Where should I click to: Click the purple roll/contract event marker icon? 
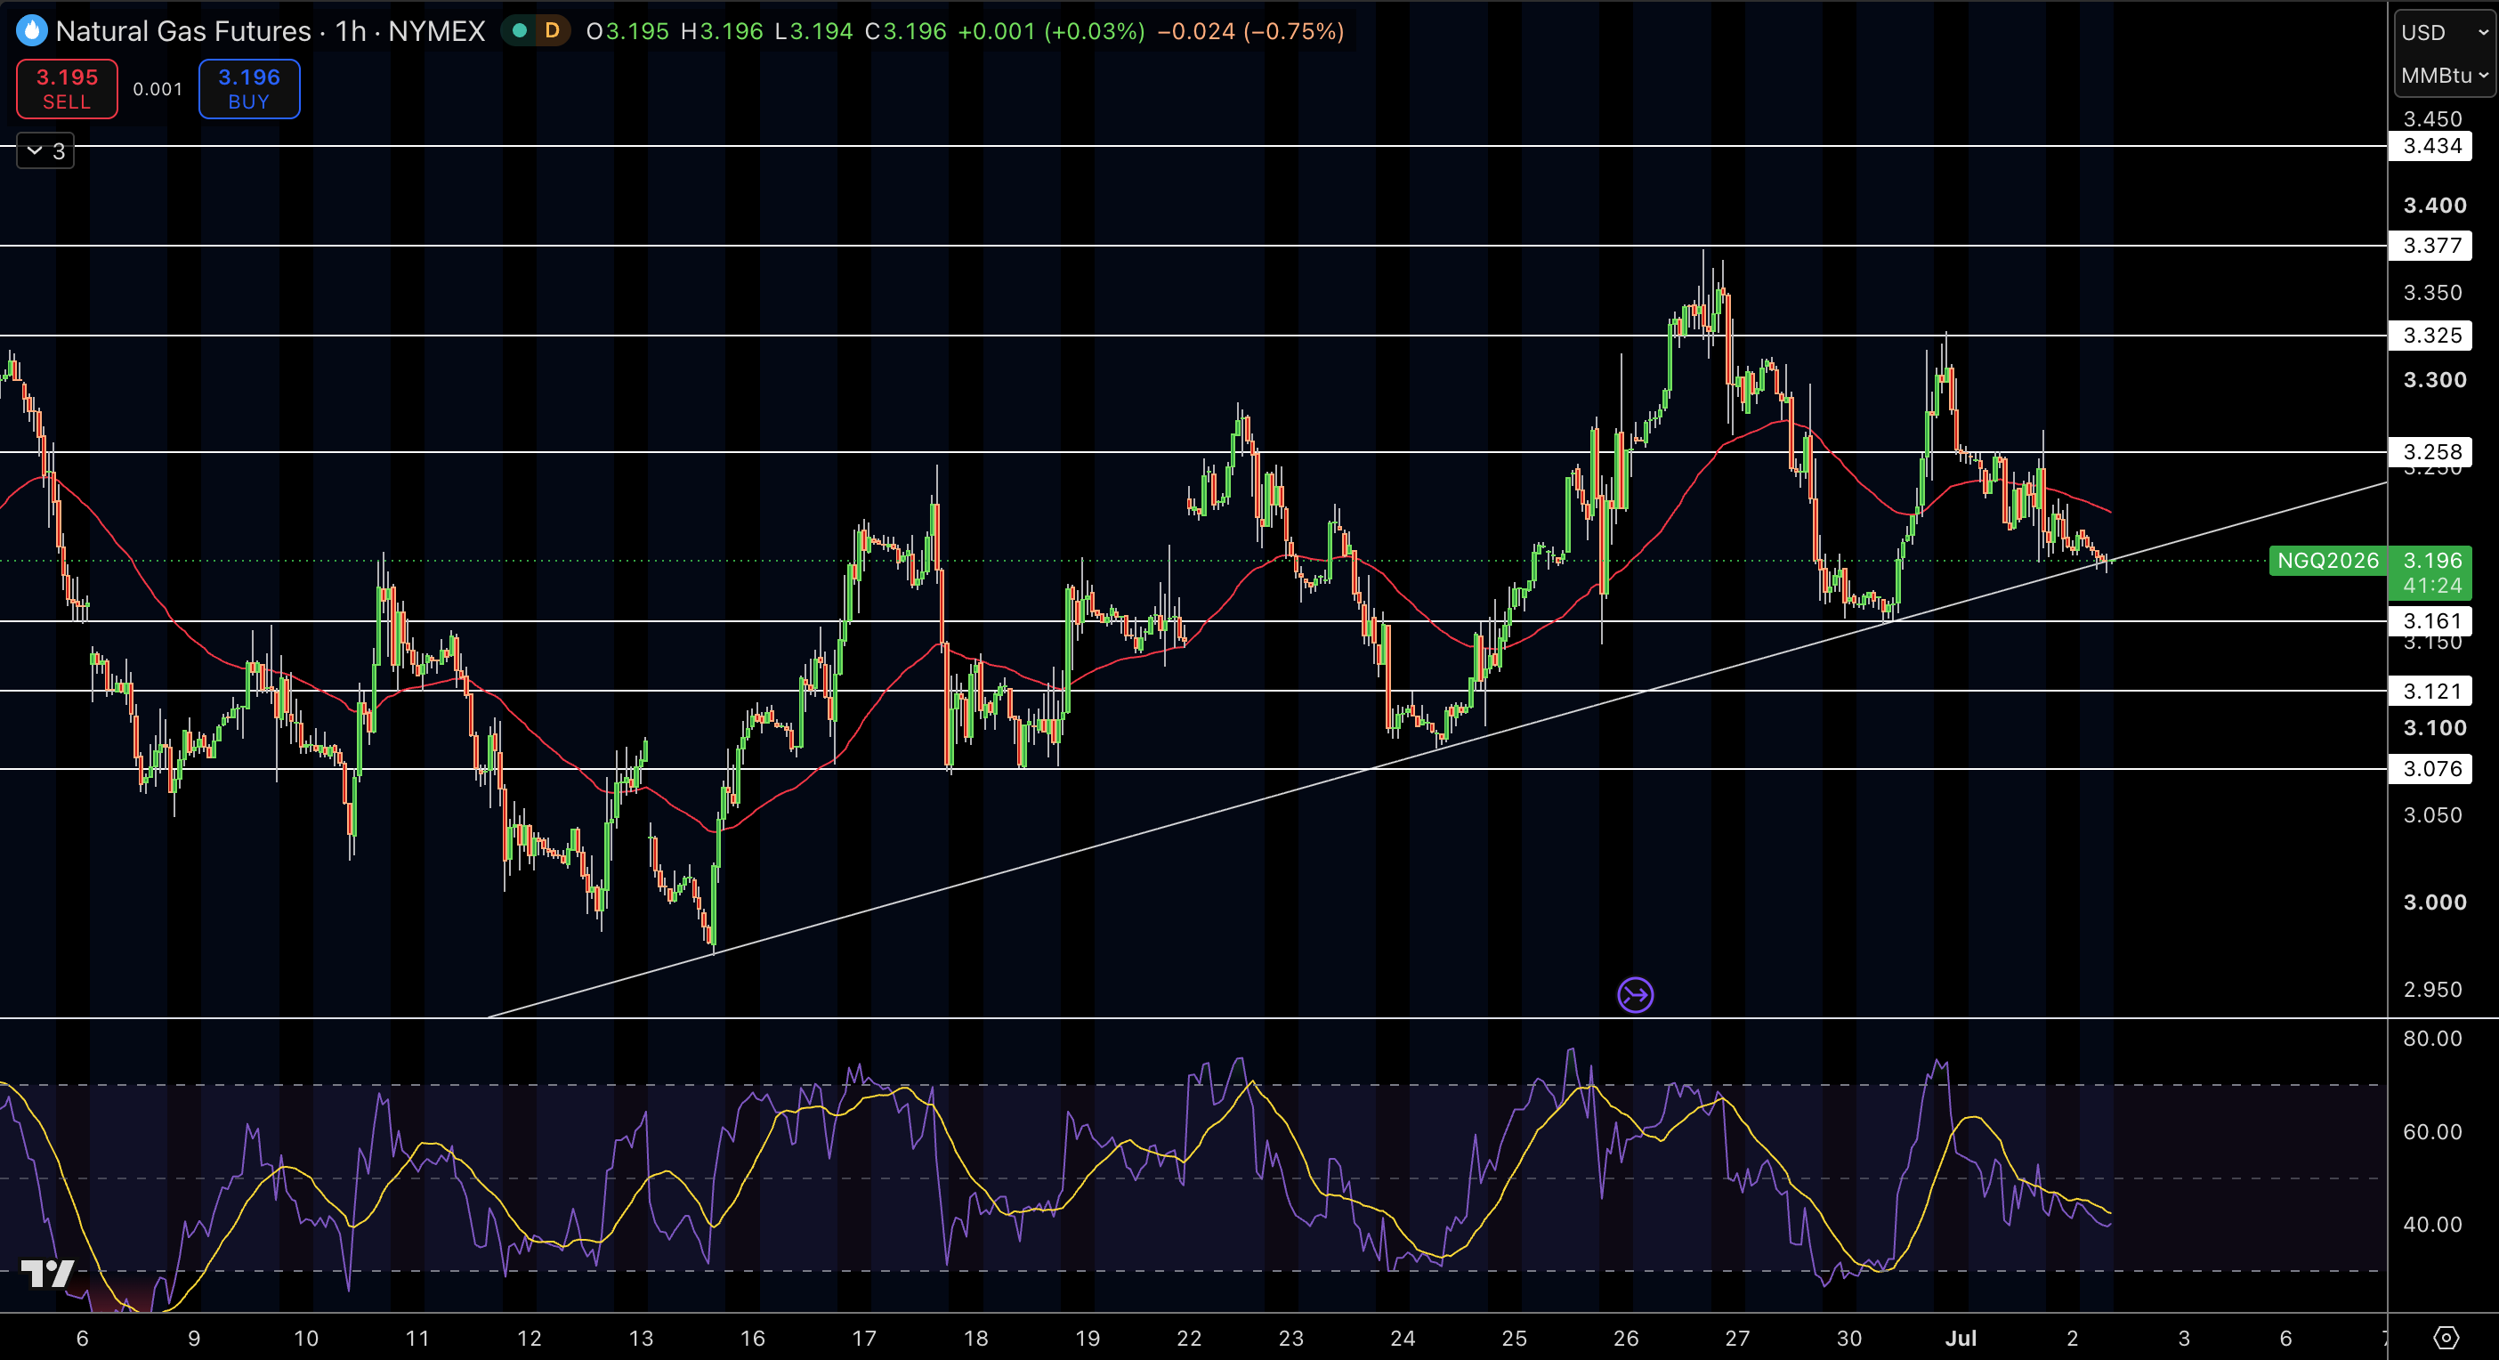click(x=1636, y=994)
